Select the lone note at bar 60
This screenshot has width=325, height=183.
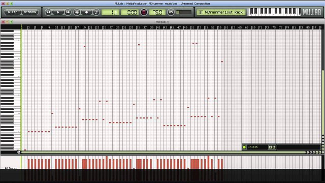(222, 62)
